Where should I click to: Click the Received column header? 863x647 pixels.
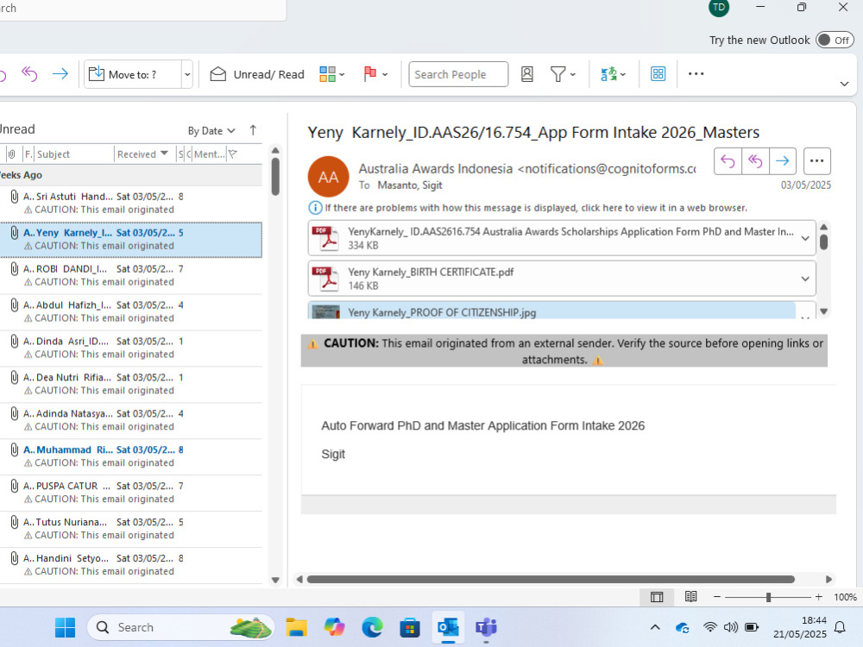[x=144, y=154]
